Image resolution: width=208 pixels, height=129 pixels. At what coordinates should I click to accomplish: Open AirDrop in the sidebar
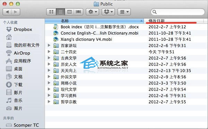(x=18, y=53)
